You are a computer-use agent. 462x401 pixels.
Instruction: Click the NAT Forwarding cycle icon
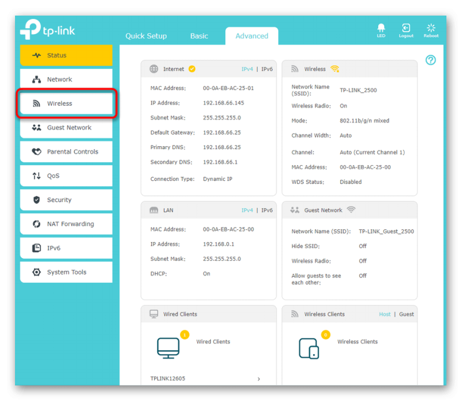coord(36,224)
